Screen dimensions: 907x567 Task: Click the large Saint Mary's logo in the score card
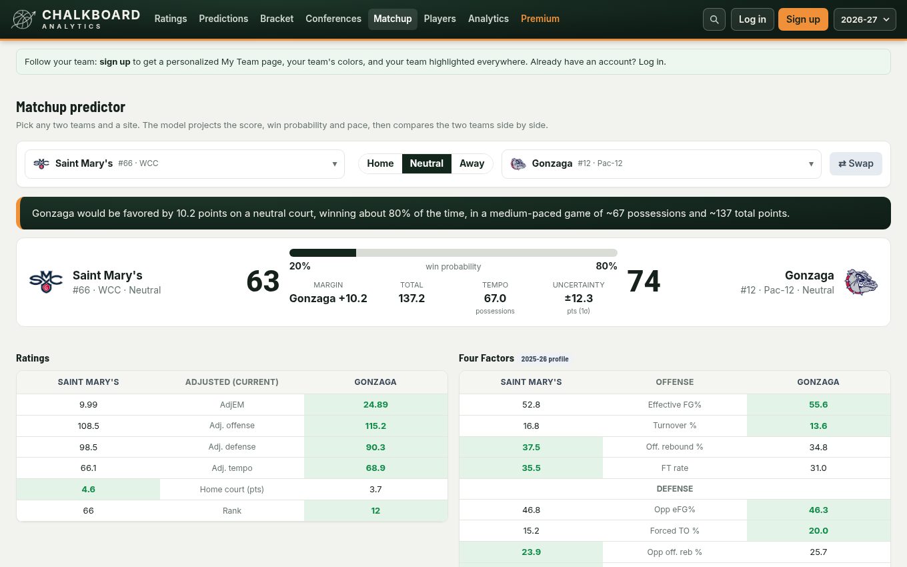46,282
